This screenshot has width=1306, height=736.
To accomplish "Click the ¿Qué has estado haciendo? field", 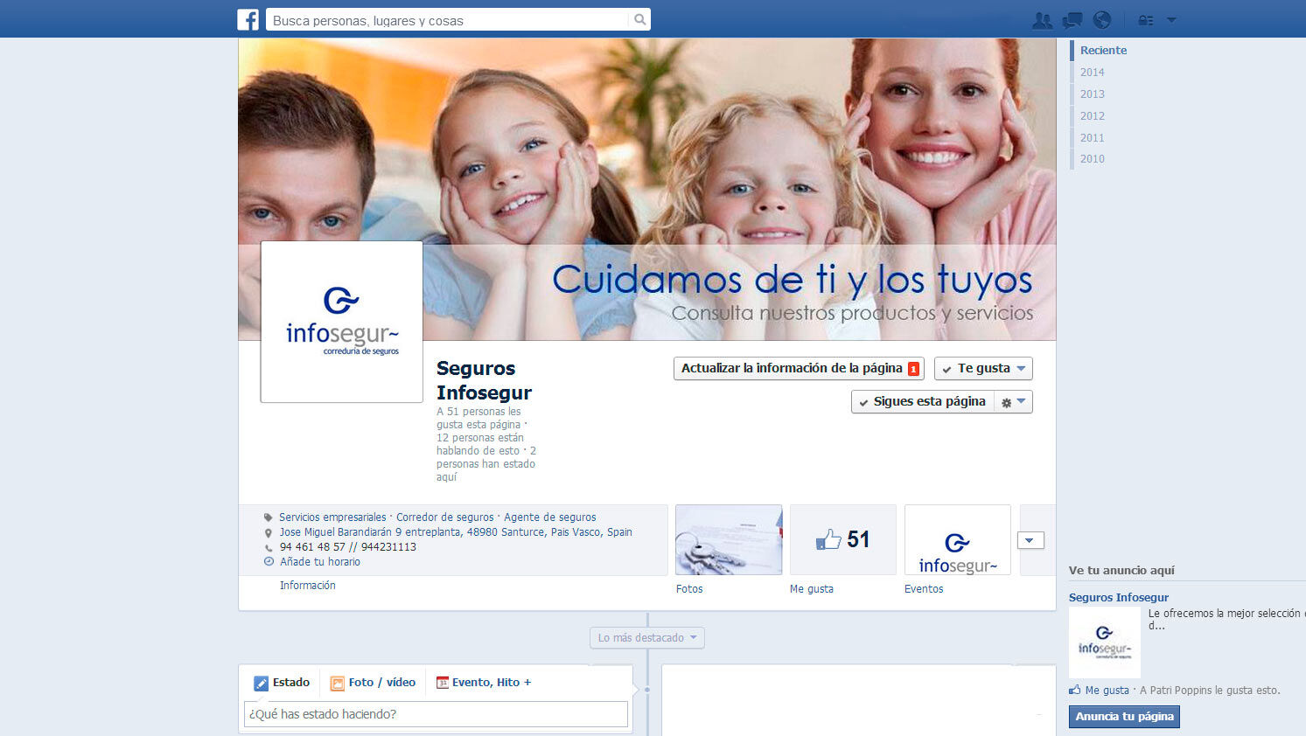I will tap(436, 714).
